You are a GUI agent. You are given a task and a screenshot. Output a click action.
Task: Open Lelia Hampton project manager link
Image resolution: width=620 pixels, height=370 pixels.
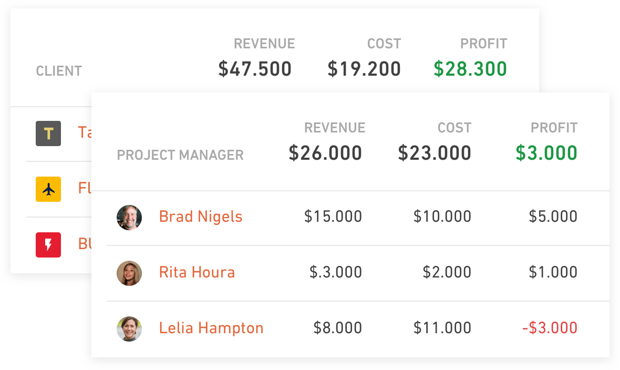click(x=211, y=328)
